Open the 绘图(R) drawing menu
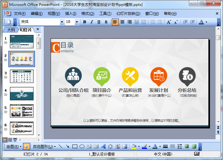Image resolution: width=223 pixels, height=160 pixels. [14, 146]
